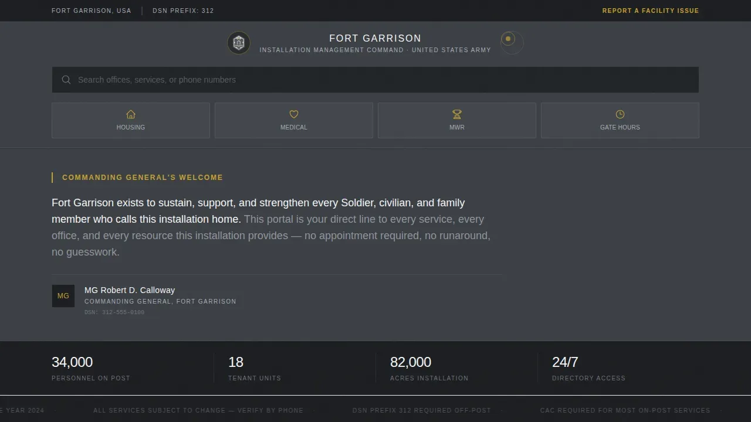Click the MWR trophy icon
The height and width of the screenshot is (422, 751).
[x=457, y=114]
